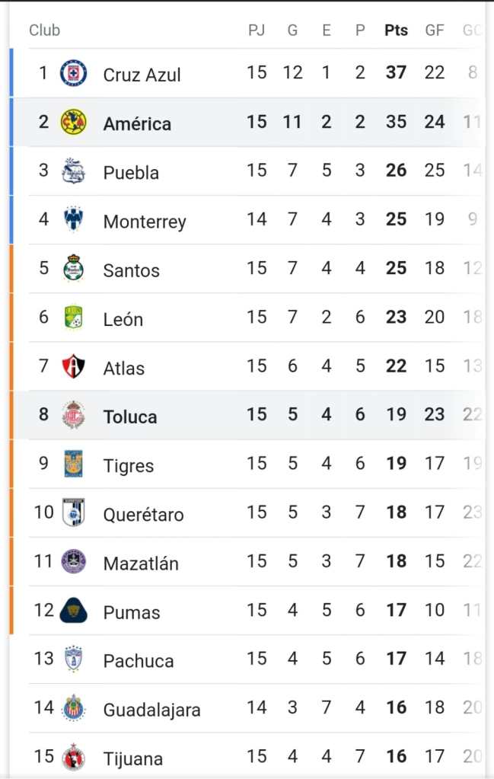Select the Tijuana club crest
Image resolution: width=494 pixels, height=779 pixels.
click(x=74, y=757)
